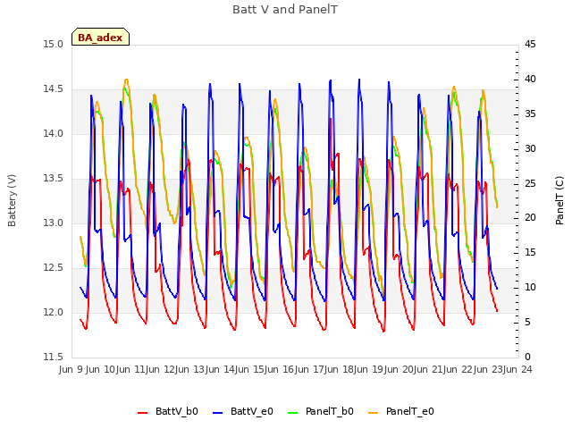Click the 40 right axis label
Image resolution: width=572 pixels, height=429 pixels.
click(530, 80)
